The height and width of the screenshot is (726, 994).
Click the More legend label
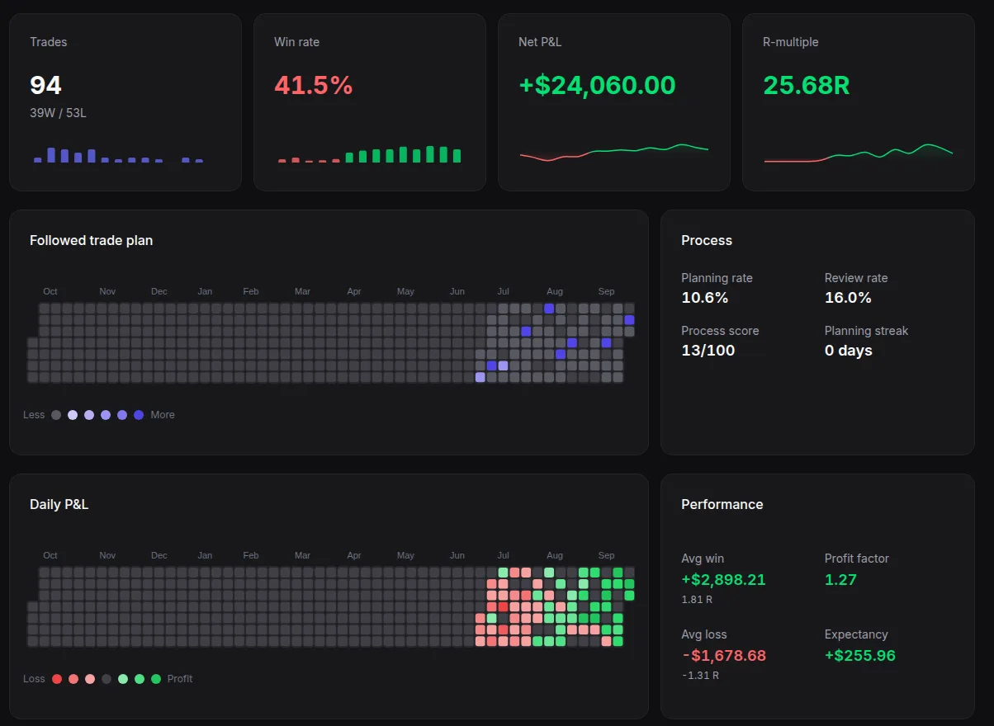pos(163,415)
